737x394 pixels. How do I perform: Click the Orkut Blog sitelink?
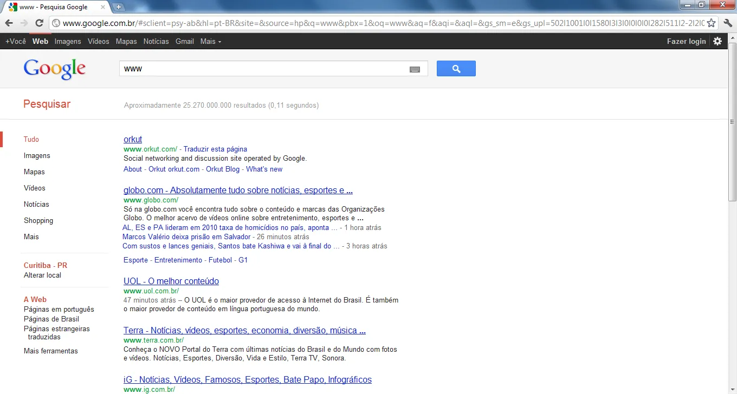pos(223,169)
